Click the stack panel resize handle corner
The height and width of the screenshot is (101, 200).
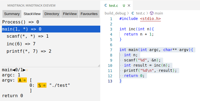[99, 66]
